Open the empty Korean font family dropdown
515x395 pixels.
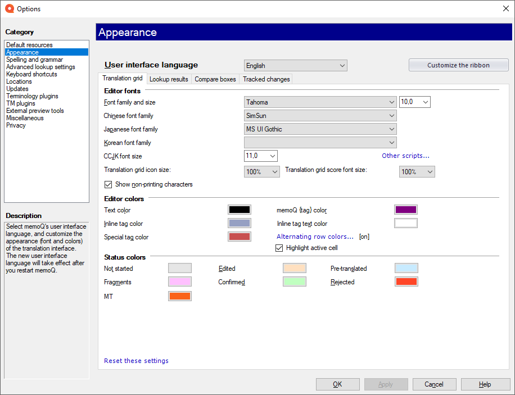click(x=320, y=143)
